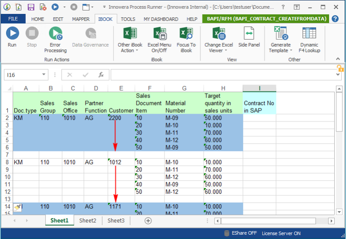Click the insert function fx icon

(x=101, y=75)
